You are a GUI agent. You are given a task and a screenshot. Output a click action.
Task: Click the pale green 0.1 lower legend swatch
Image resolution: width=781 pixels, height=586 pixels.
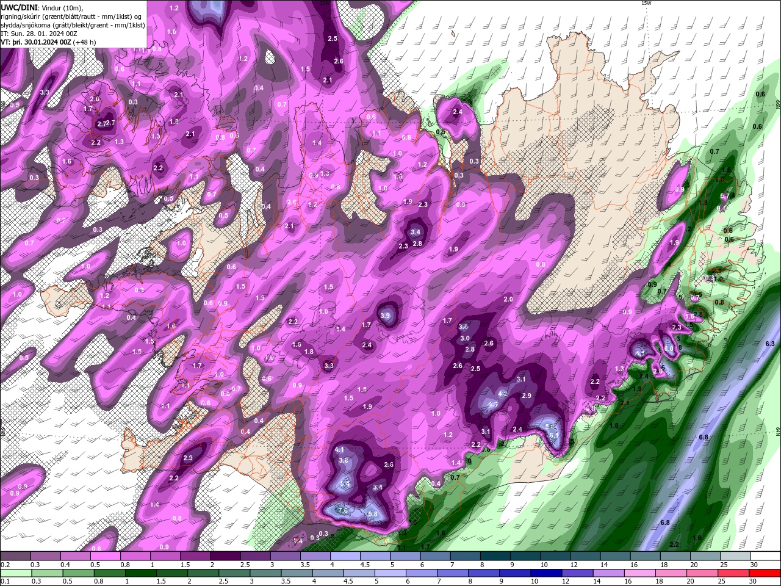coord(15,573)
